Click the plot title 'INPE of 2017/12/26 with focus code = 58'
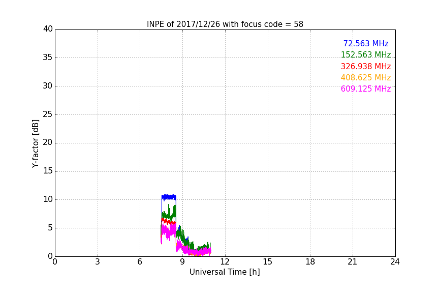This screenshot has height=293, width=439. 225,24
